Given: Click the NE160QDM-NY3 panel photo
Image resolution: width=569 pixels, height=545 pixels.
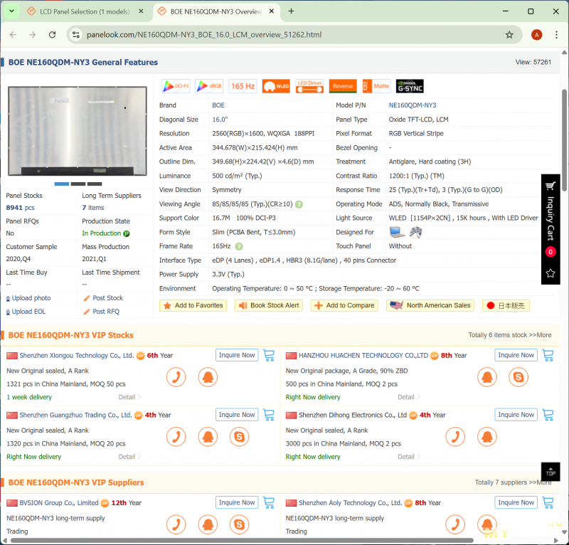Looking at the screenshot, I should pos(78,131).
